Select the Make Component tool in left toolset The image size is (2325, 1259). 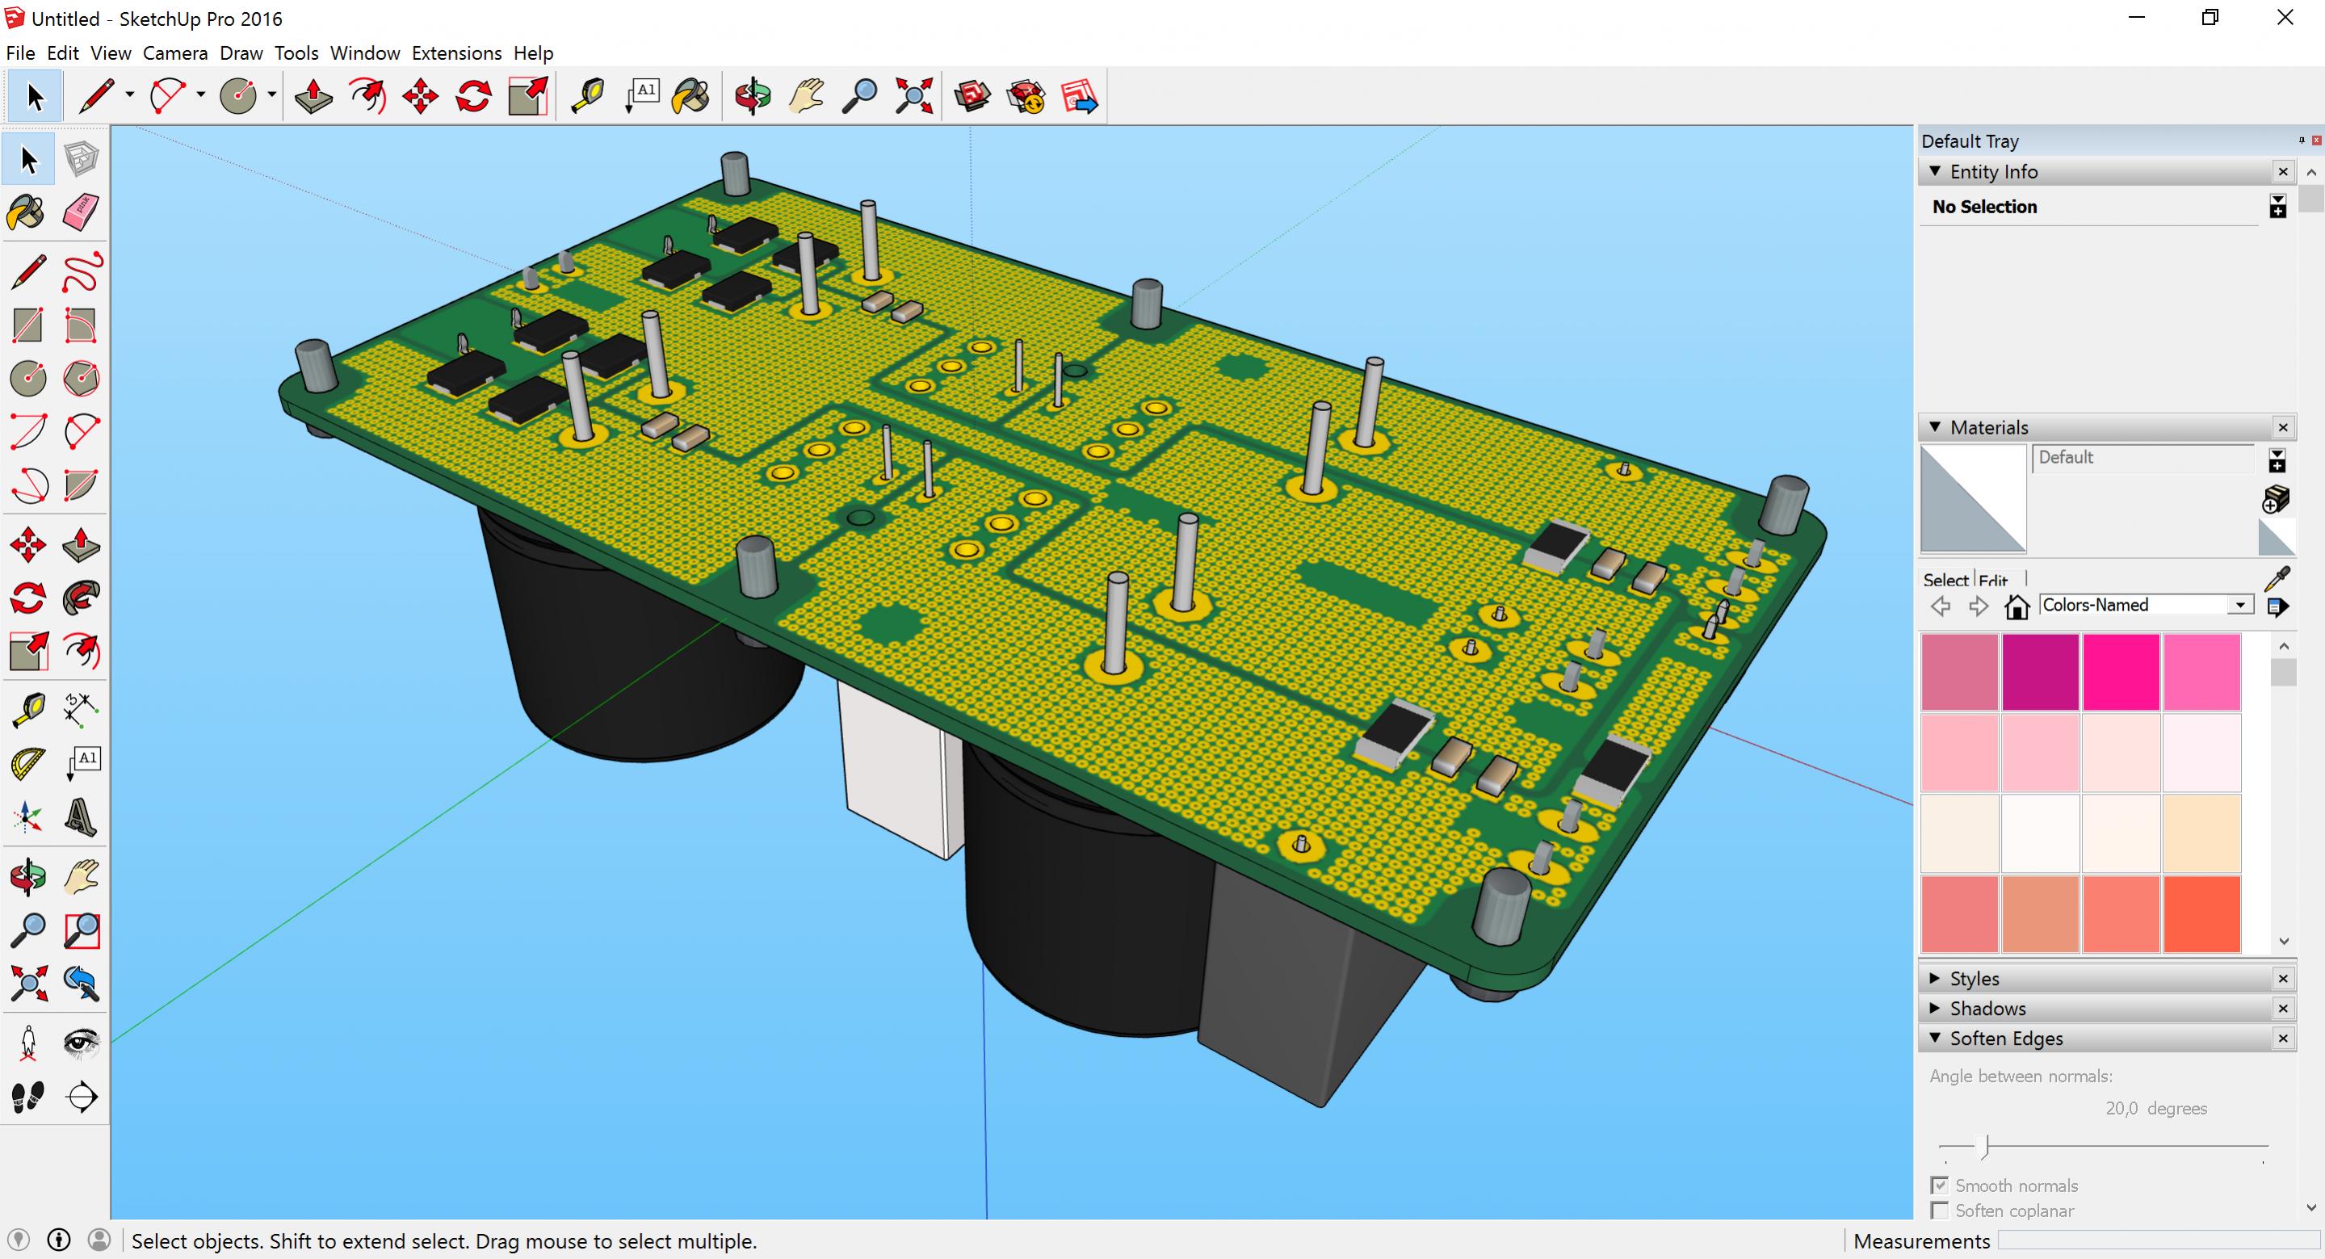point(82,160)
